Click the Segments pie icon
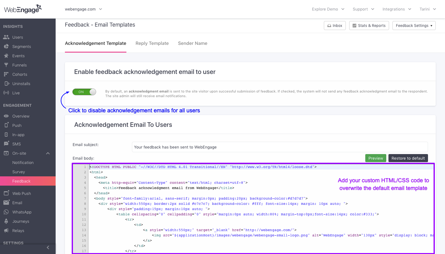The image size is (445, 254). point(6,46)
